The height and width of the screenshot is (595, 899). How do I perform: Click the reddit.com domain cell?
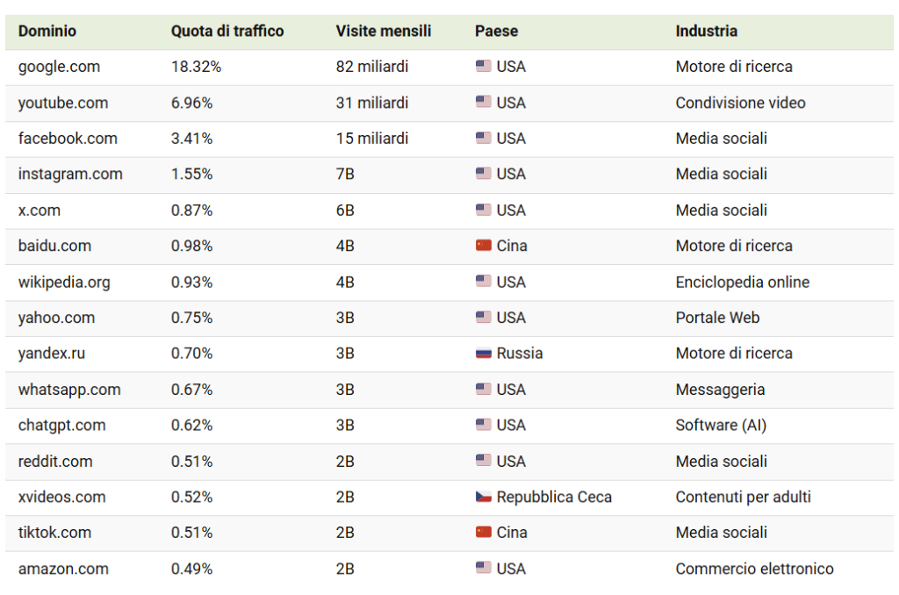[x=55, y=462]
